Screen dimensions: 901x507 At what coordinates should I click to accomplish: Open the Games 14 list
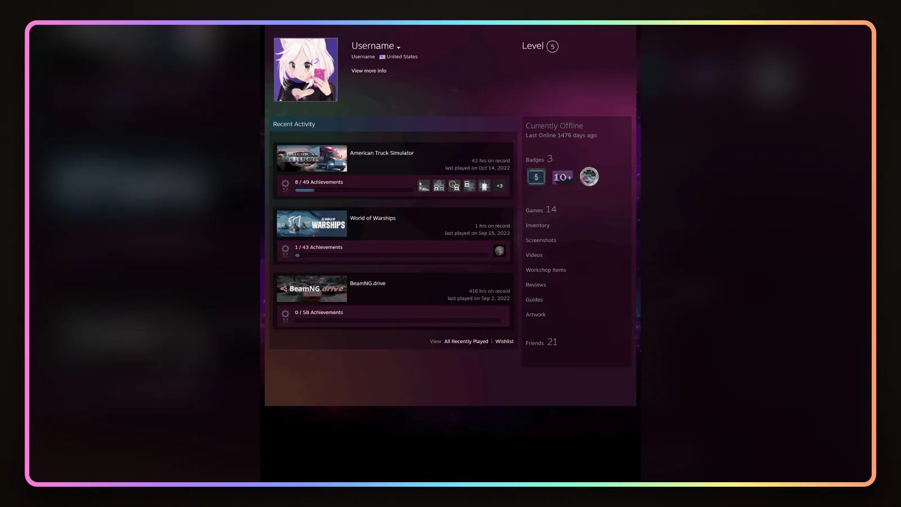[x=541, y=210]
